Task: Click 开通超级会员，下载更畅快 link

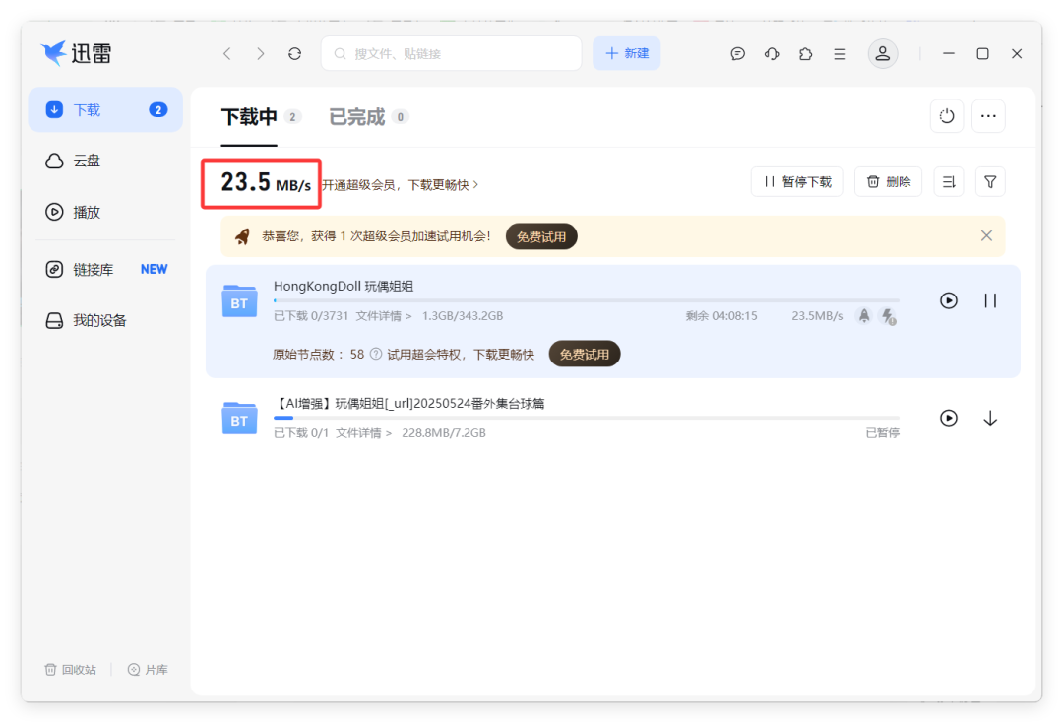Action: [x=400, y=185]
